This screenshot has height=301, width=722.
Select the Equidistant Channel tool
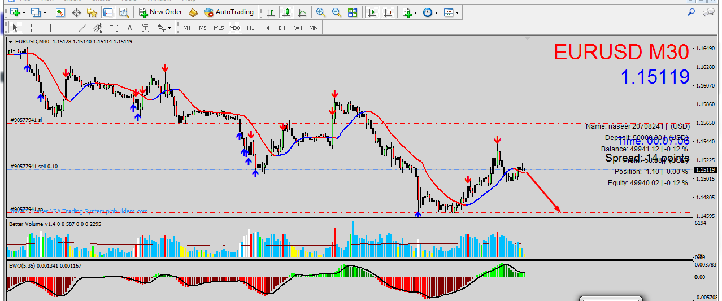[98, 28]
